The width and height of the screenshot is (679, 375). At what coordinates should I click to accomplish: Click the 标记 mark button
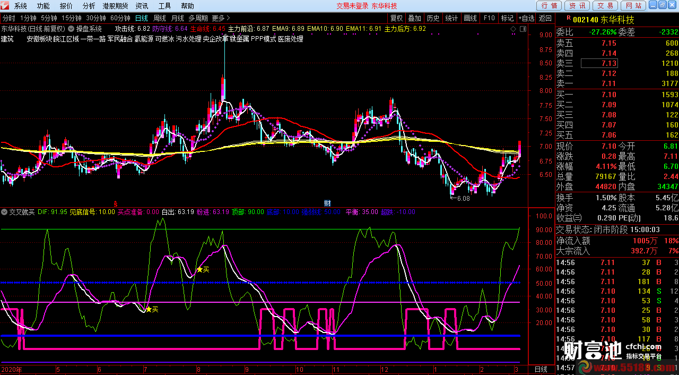[x=507, y=18]
